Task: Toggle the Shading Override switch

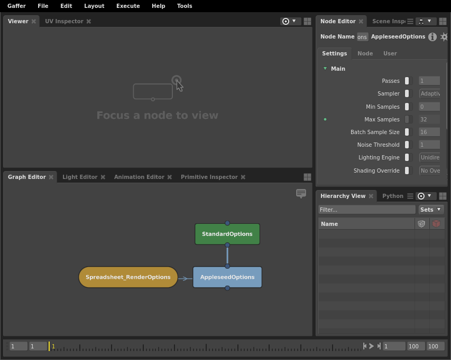Action: 409,170
